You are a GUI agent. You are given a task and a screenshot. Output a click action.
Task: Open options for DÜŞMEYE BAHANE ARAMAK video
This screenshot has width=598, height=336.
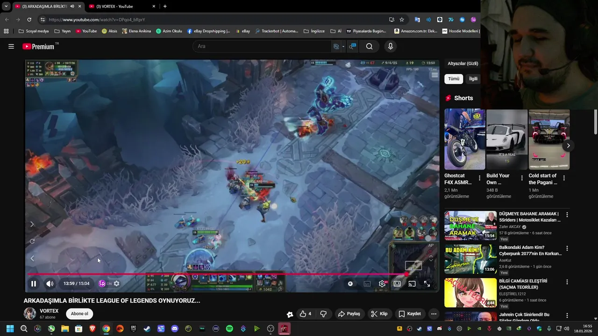pyautogui.click(x=567, y=215)
